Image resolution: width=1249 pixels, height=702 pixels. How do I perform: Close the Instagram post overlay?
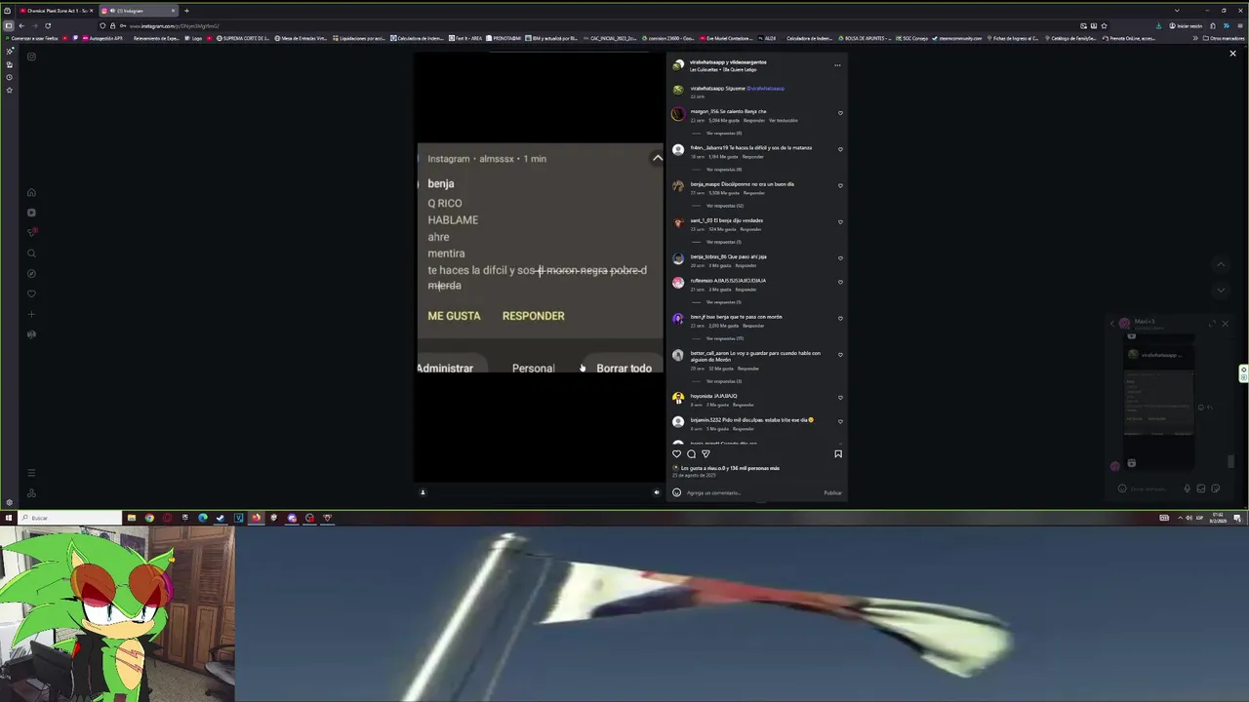click(1232, 54)
